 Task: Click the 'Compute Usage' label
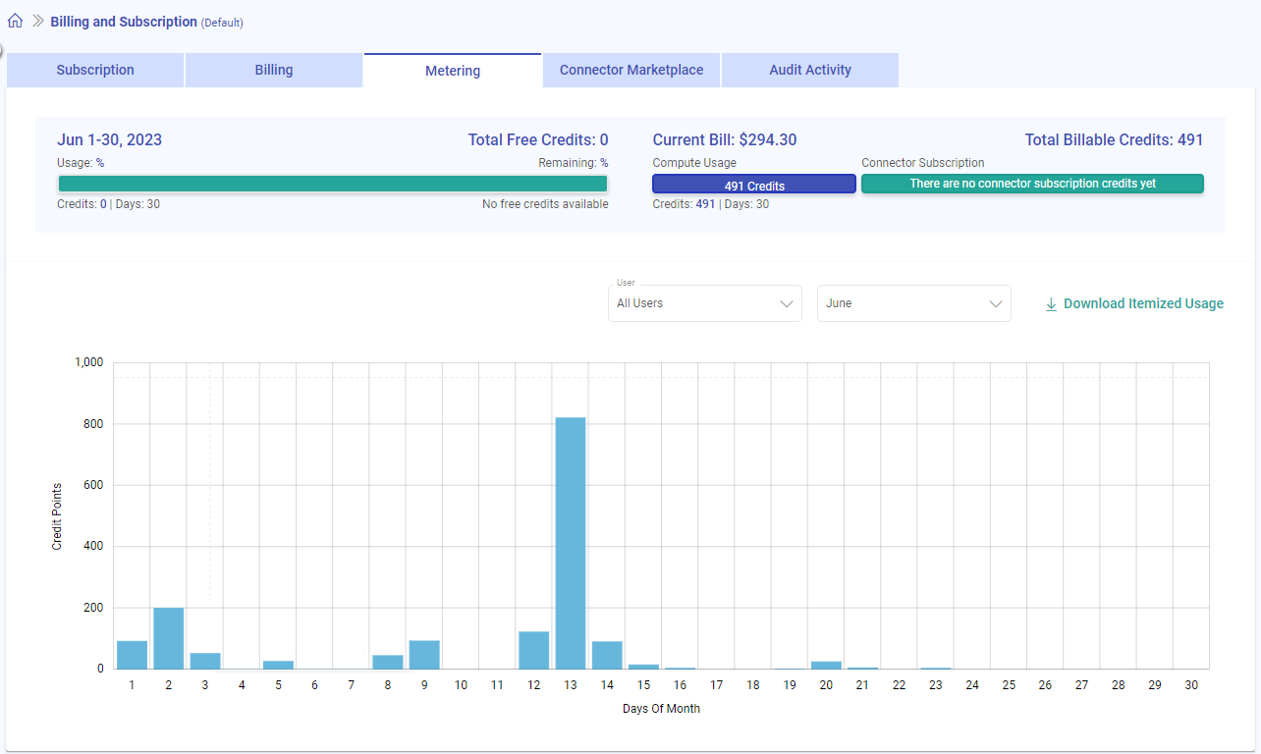pos(694,163)
